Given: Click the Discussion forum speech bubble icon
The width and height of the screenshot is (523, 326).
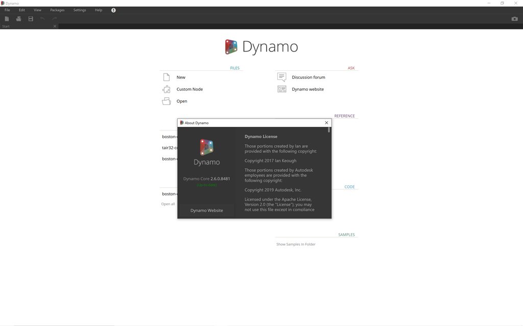Looking at the screenshot, I should [281, 77].
